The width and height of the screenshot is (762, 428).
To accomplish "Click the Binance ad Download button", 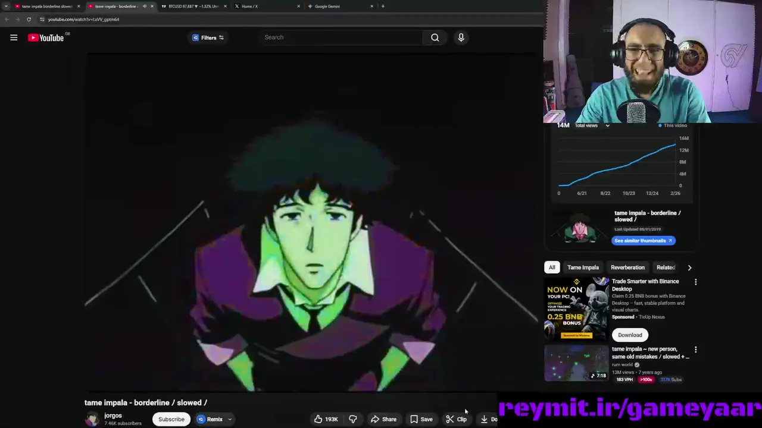I will (x=630, y=335).
